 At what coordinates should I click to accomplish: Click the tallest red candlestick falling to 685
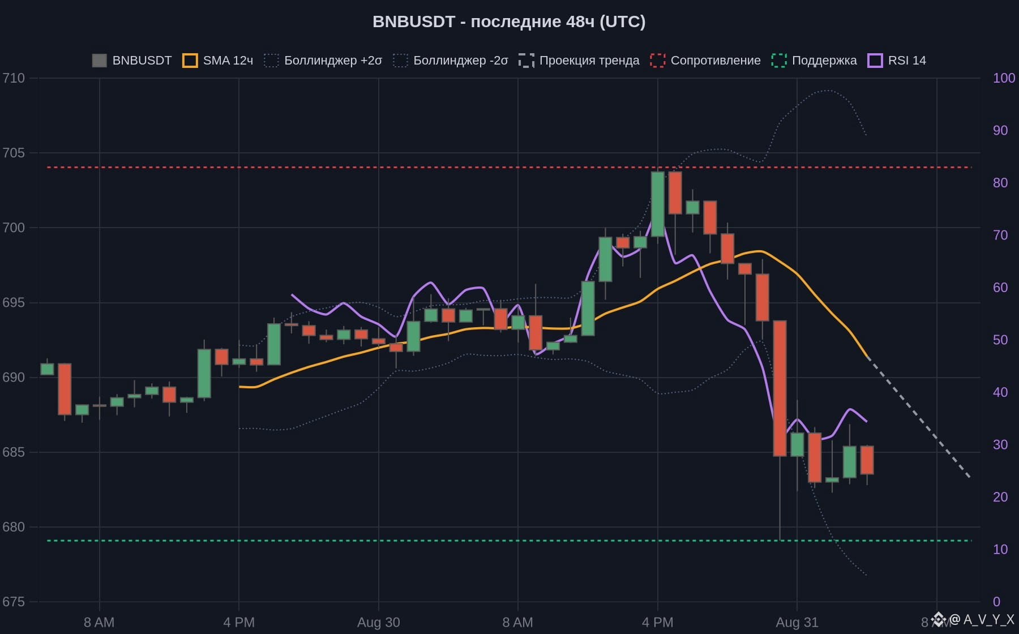click(780, 388)
